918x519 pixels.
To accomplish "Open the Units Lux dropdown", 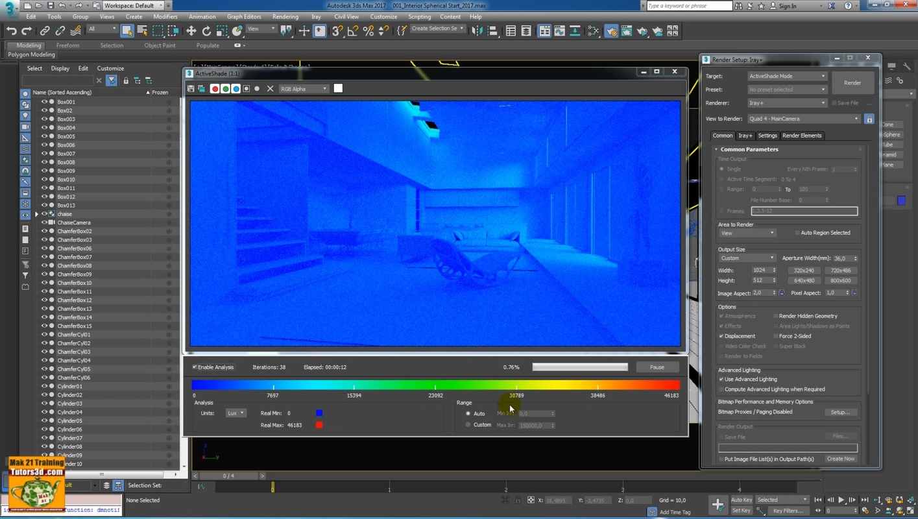I will click(x=236, y=413).
